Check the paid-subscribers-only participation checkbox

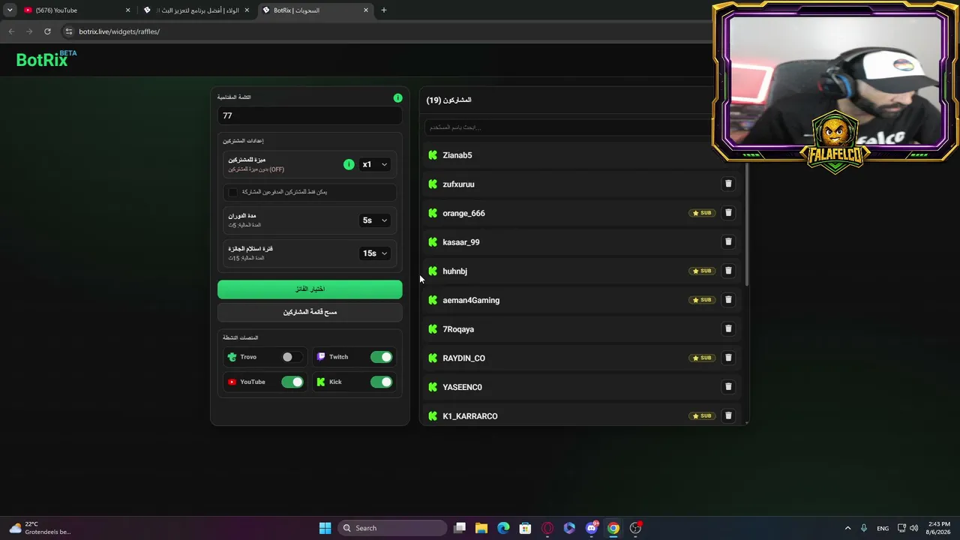click(233, 192)
